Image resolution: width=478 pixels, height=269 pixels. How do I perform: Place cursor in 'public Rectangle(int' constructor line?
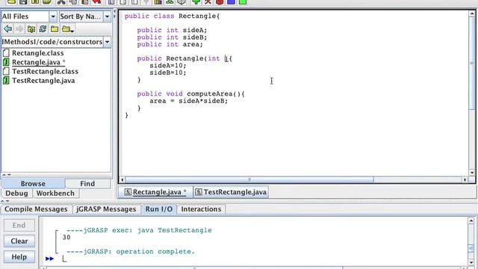(x=184, y=58)
